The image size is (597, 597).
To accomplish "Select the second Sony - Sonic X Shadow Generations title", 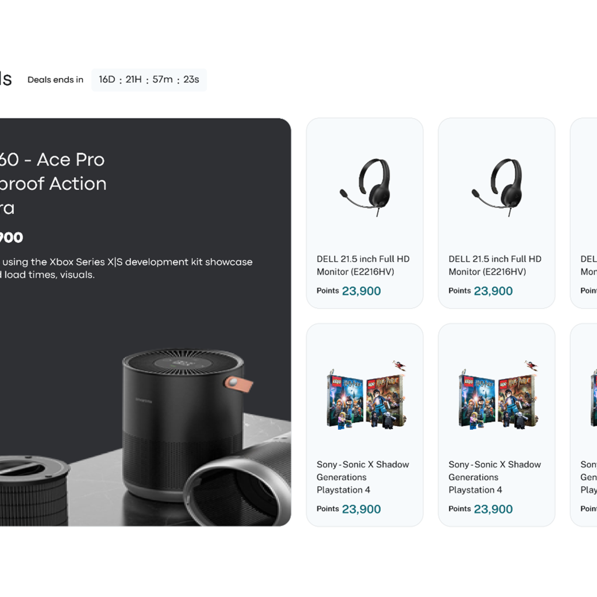I will pyautogui.click(x=494, y=477).
